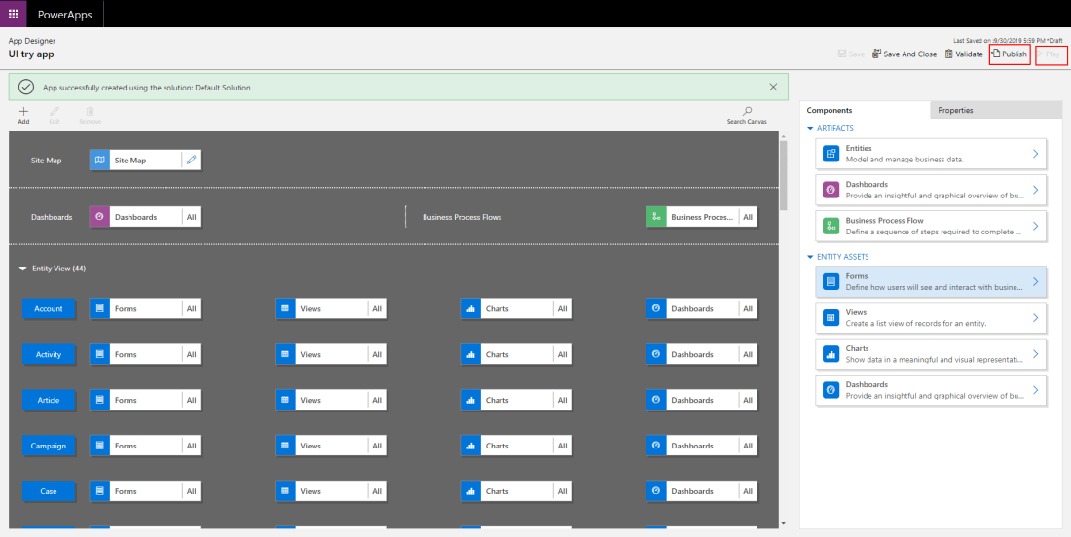The height and width of the screenshot is (537, 1071).
Task: Click the canvas vertical scrollbar
Action: (782, 175)
